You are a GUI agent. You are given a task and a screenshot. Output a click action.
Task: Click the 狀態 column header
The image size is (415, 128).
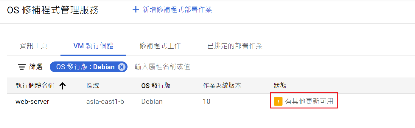[x=280, y=86]
